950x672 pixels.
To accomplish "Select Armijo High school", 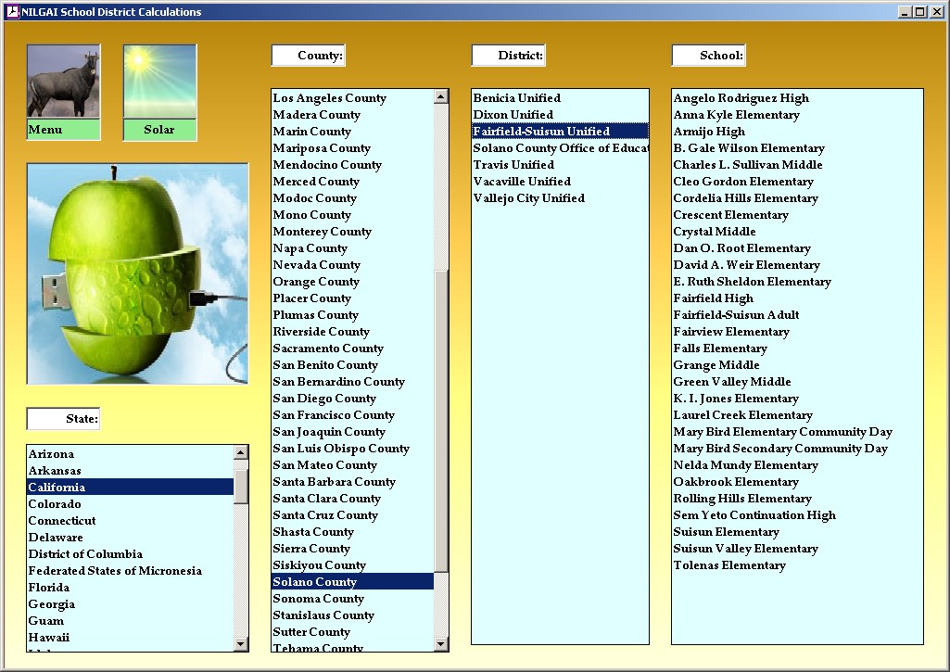I will 709,132.
